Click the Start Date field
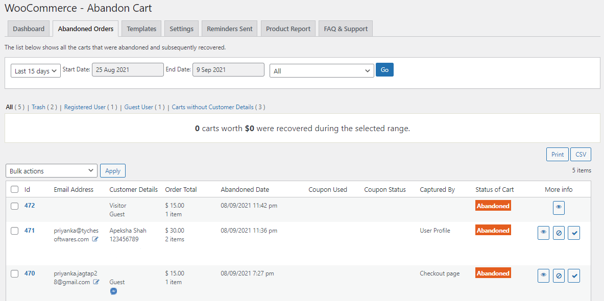The image size is (604, 301). coord(128,70)
